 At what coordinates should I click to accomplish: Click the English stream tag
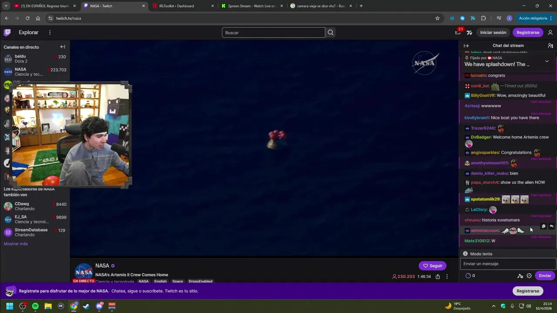[x=161, y=282]
